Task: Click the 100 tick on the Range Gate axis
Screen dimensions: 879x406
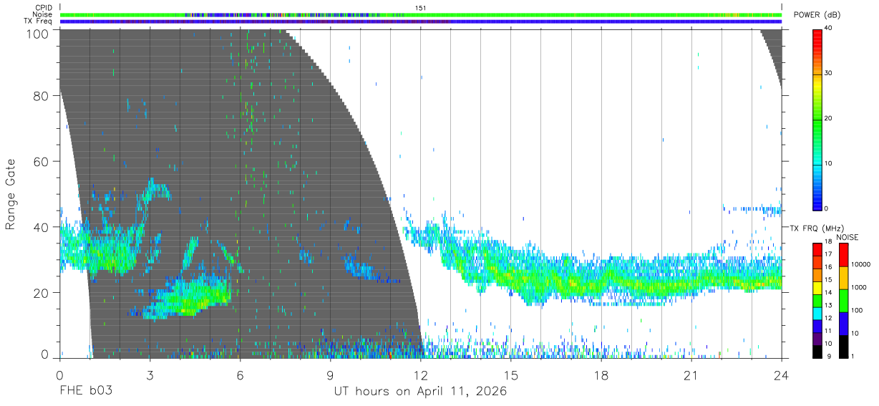Action: point(39,34)
